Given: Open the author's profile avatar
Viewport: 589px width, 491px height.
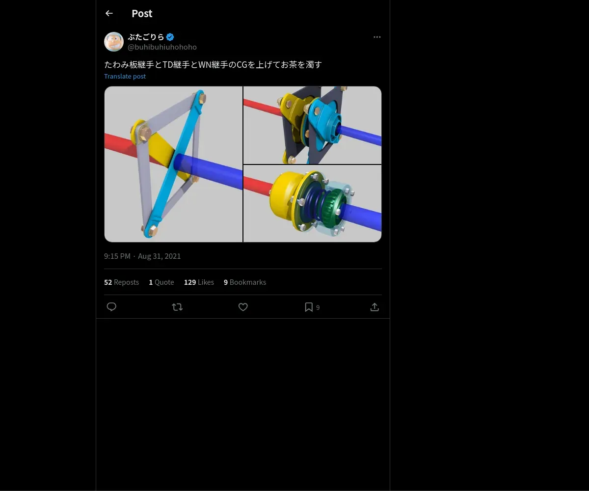Looking at the screenshot, I should coord(114,42).
